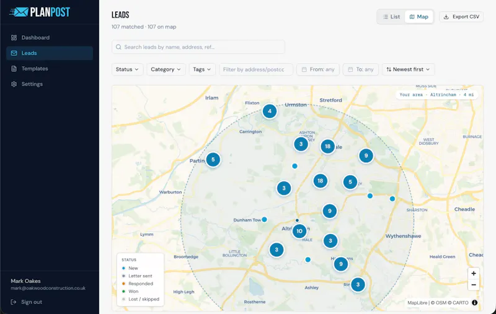Image resolution: width=496 pixels, height=314 pixels.
Task: Open the Category filter dropdown
Action: click(166, 69)
